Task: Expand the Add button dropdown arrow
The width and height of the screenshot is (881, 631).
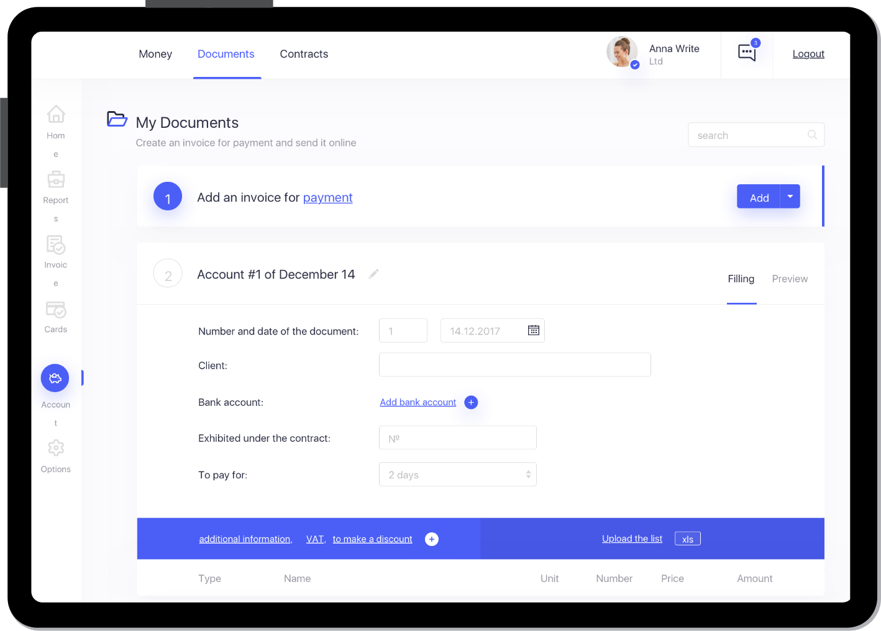Action: pos(790,196)
